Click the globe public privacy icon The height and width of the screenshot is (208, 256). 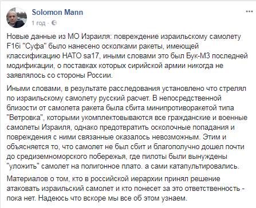(54, 23)
